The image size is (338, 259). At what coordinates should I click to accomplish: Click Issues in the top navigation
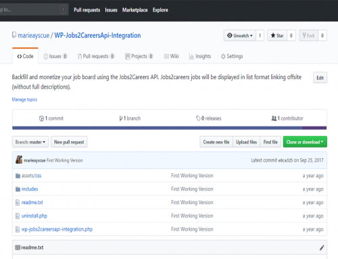click(x=111, y=10)
